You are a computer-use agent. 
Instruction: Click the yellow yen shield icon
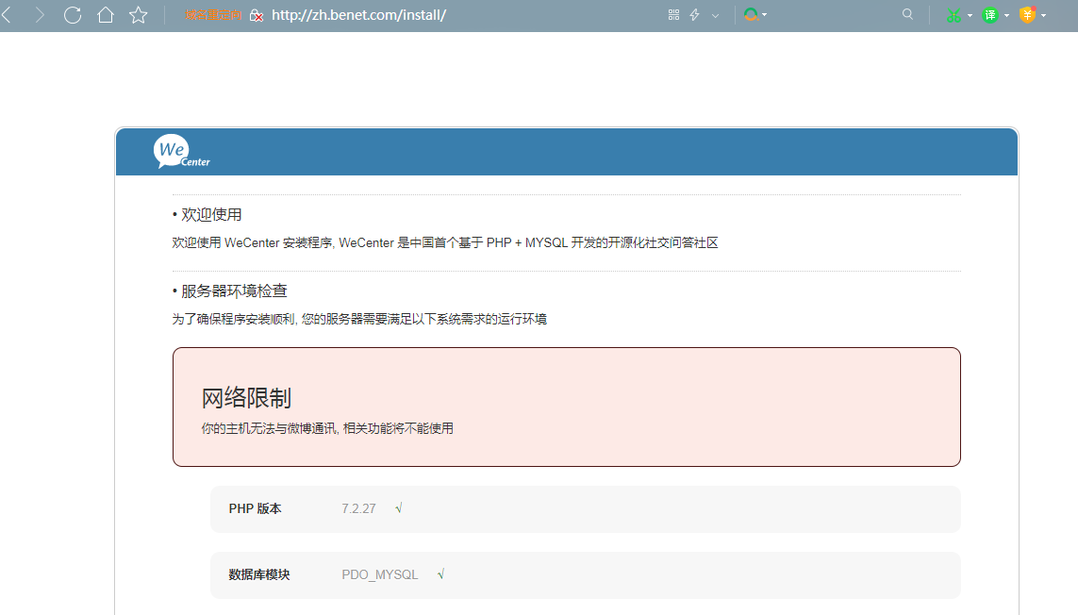(1027, 14)
